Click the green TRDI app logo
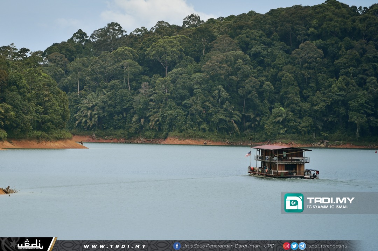The width and height of the screenshot is (378, 251). tap(294, 203)
